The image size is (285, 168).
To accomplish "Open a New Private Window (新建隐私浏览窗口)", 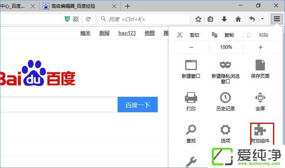I will pyautogui.click(x=225, y=65).
